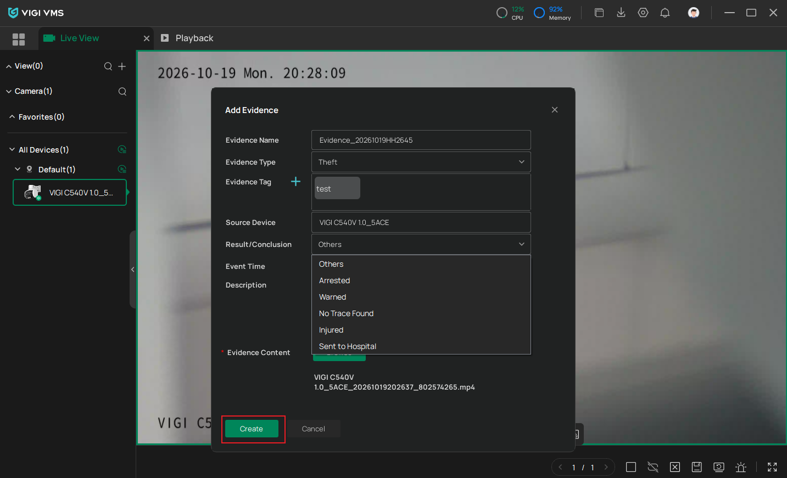Search in the View section
The image size is (787, 478).
click(x=108, y=66)
